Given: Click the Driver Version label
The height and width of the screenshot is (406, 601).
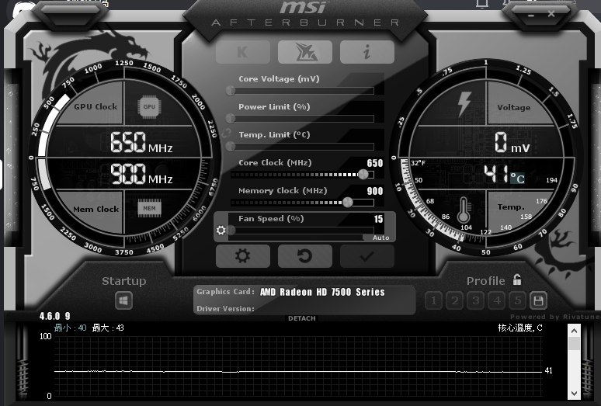Looking at the screenshot, I should coord(225,309).
